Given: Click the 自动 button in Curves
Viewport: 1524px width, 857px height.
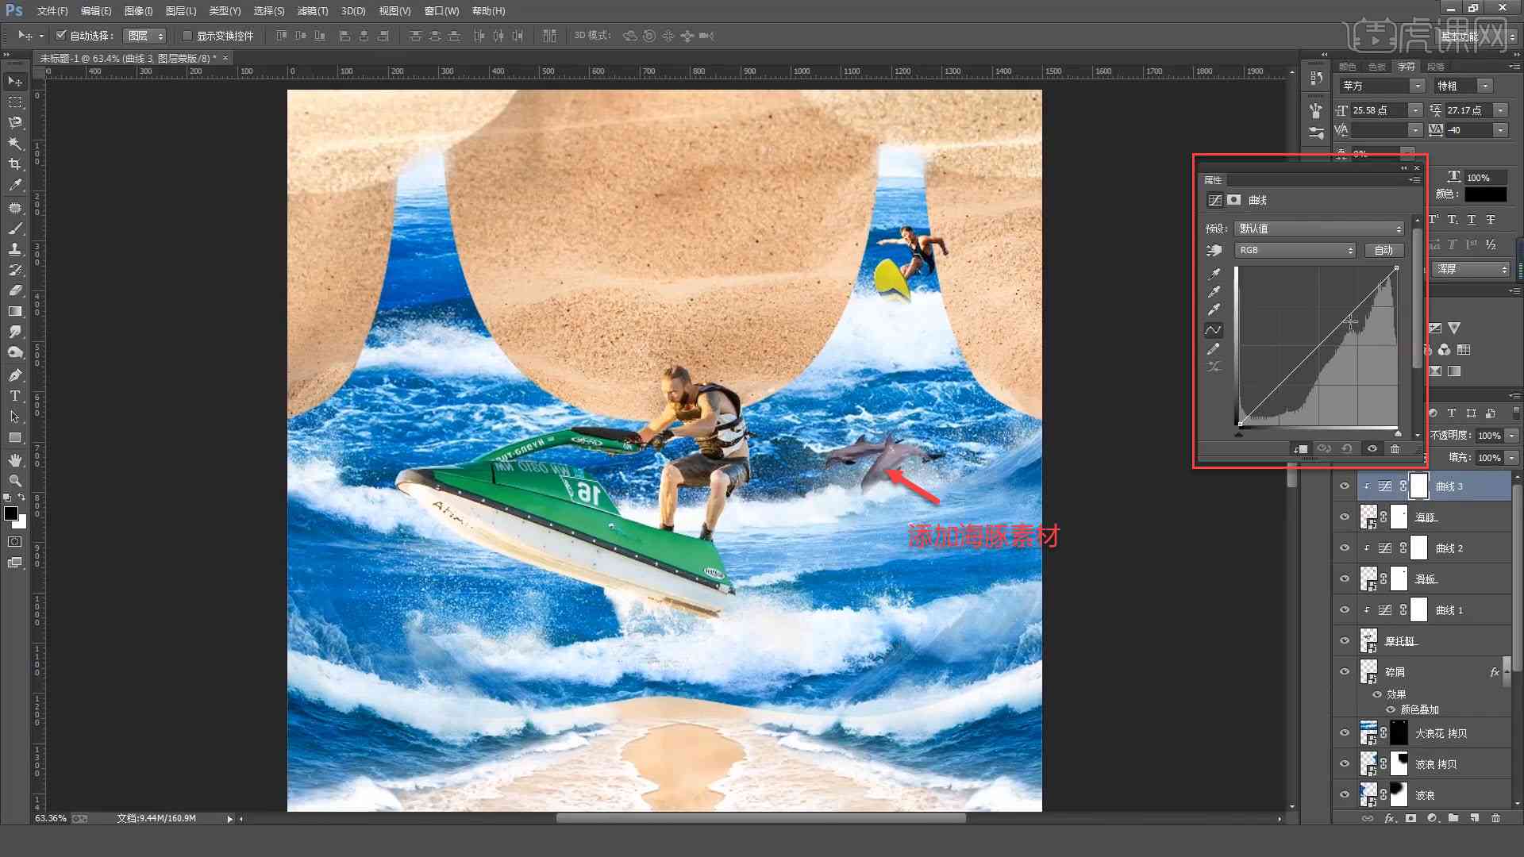Looking at the screenshot, I should click(x=1384, y=250).
